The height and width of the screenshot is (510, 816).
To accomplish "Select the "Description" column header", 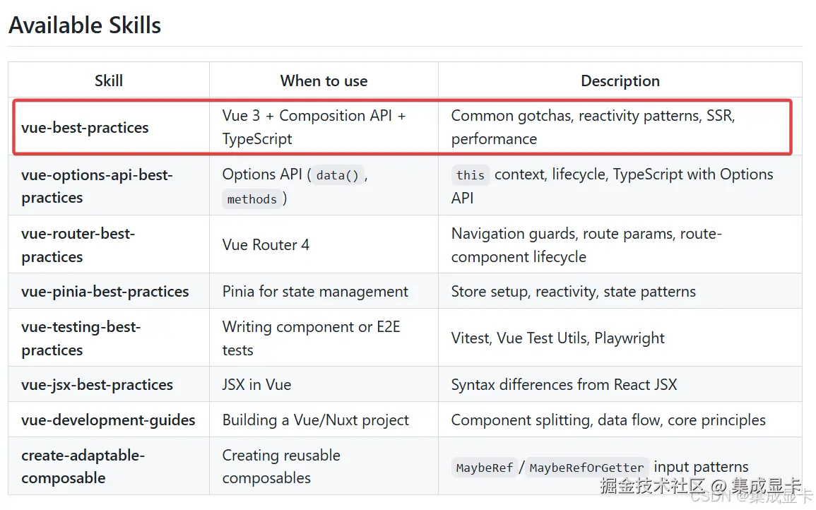I will point(620,81).
